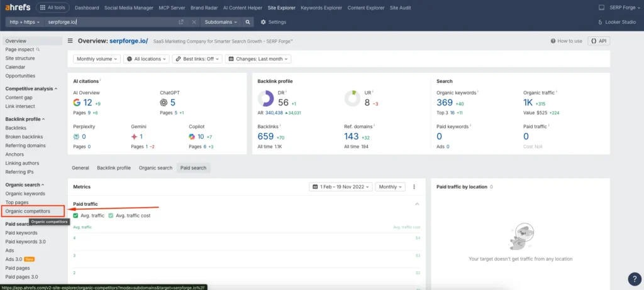Click the API button

point(598,41)
